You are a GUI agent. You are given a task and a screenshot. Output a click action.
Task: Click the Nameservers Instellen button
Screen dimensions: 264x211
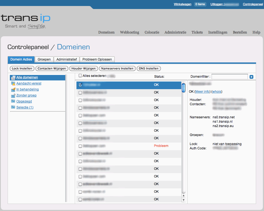pos(117,68)
